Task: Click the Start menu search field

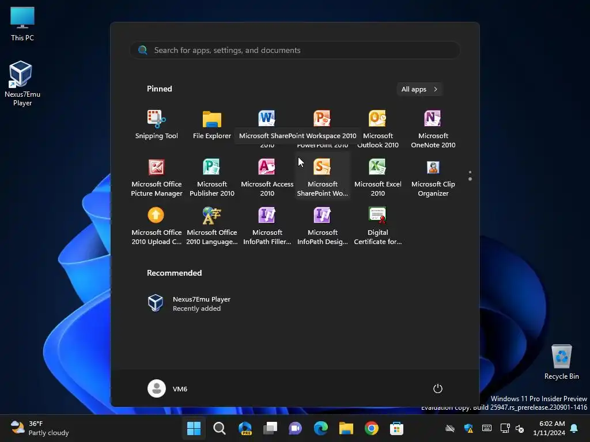Action: point(295,50)
